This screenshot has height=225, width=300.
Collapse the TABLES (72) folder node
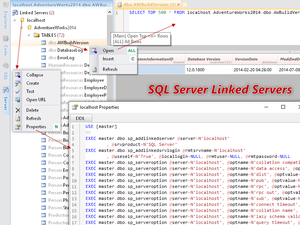click(29, 35)
